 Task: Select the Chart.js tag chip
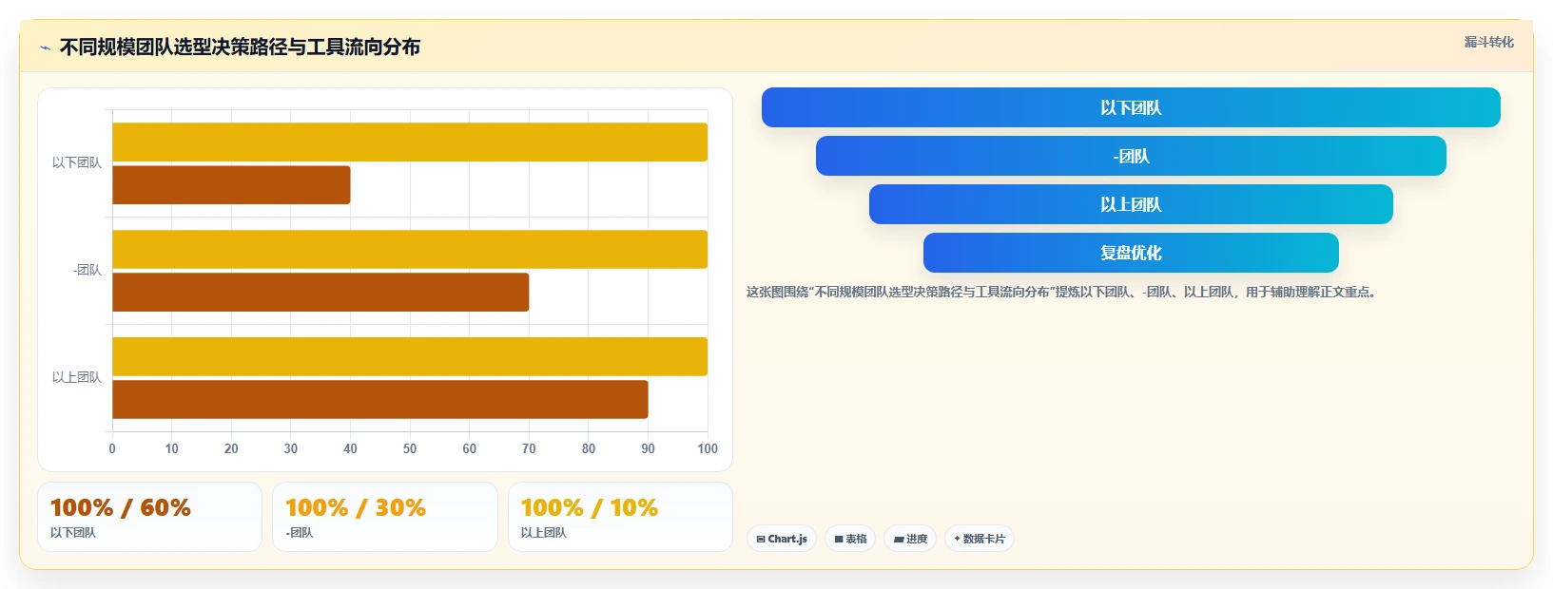782,539
